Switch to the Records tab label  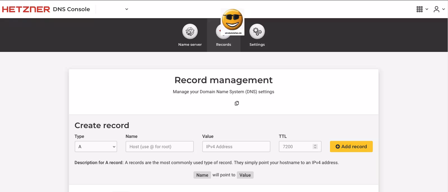click(223, 45)
